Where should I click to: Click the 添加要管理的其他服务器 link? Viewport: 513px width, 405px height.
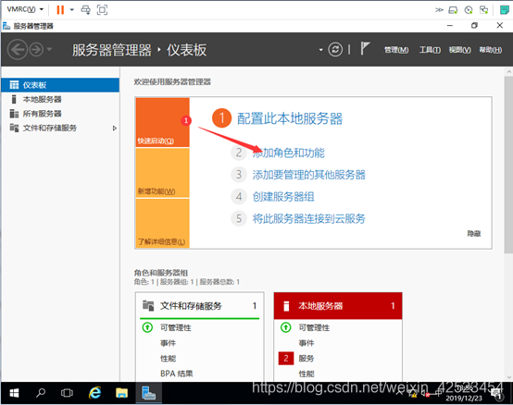308,175
